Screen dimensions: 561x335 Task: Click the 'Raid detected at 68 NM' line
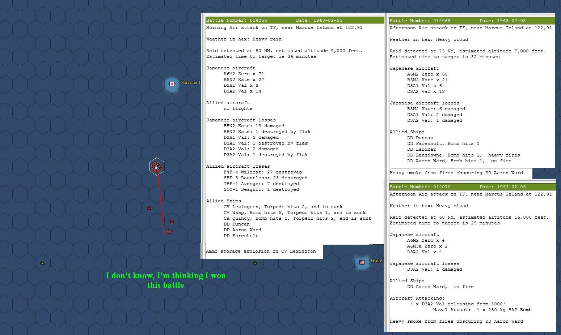coord(469,217)
